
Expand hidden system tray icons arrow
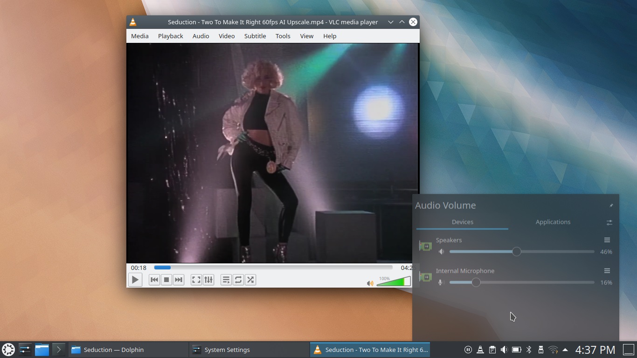tap(565, 350)
